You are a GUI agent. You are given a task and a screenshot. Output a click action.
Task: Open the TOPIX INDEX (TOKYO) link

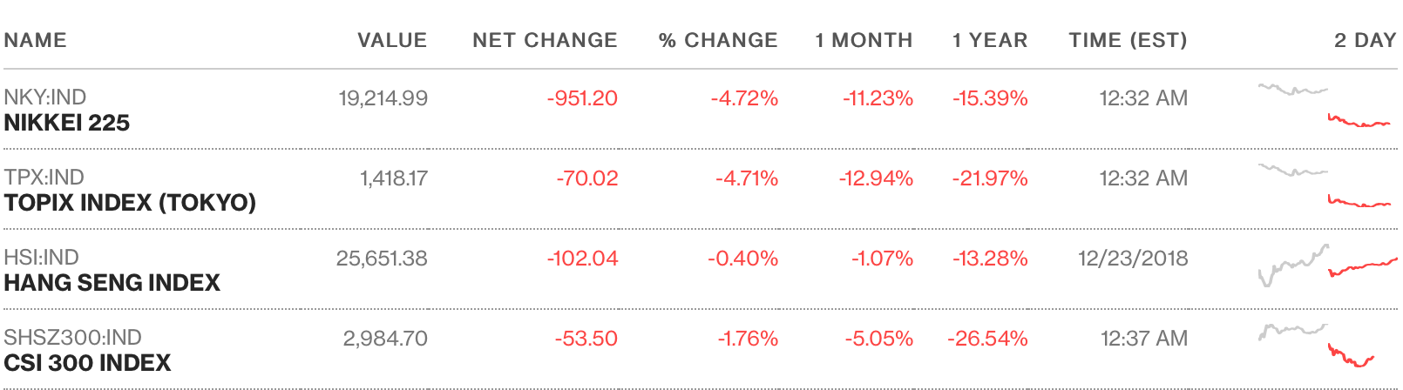click(130, 203)
